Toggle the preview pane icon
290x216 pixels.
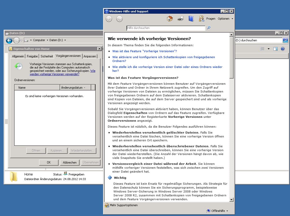pyautogui.click(x=275, y=49)
